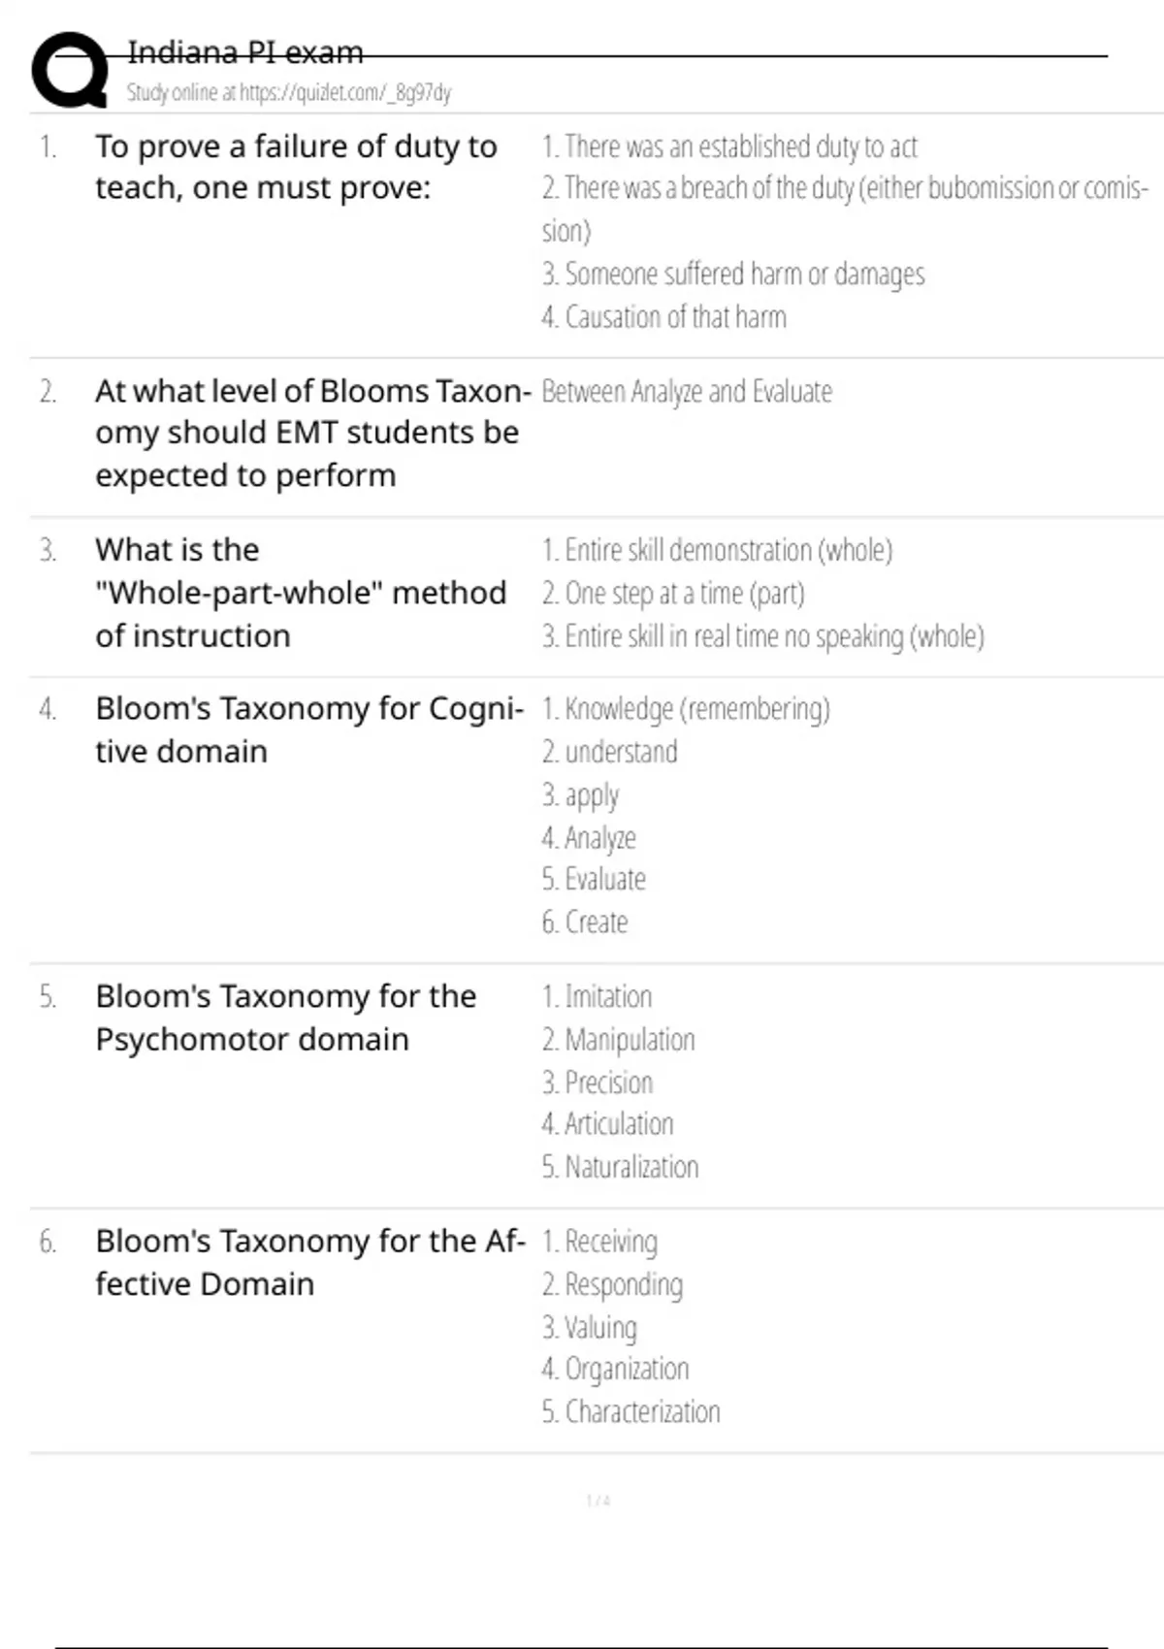Click the page number indicator at bottom

[598, 1501]
